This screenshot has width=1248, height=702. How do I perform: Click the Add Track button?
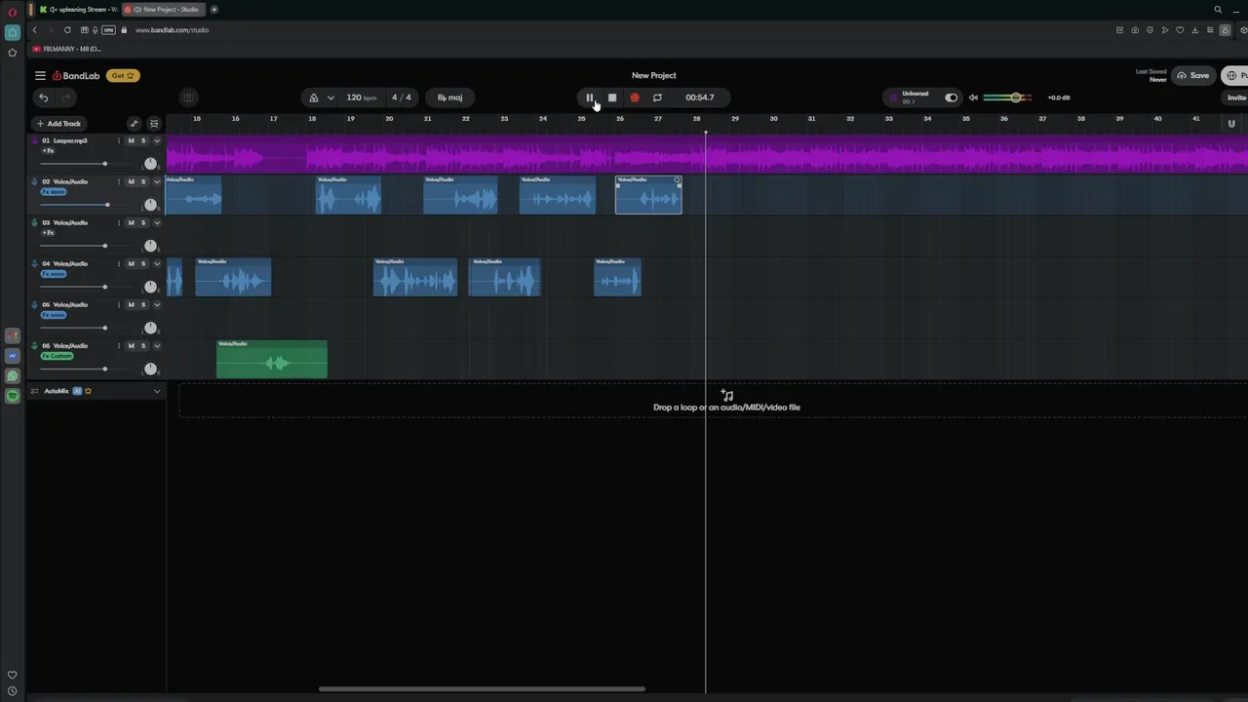click(58, 124)
